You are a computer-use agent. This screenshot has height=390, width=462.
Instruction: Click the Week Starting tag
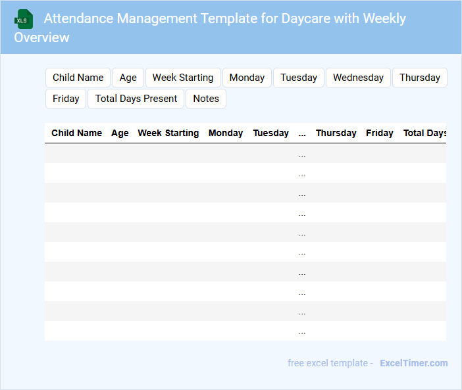pos(183,78)
